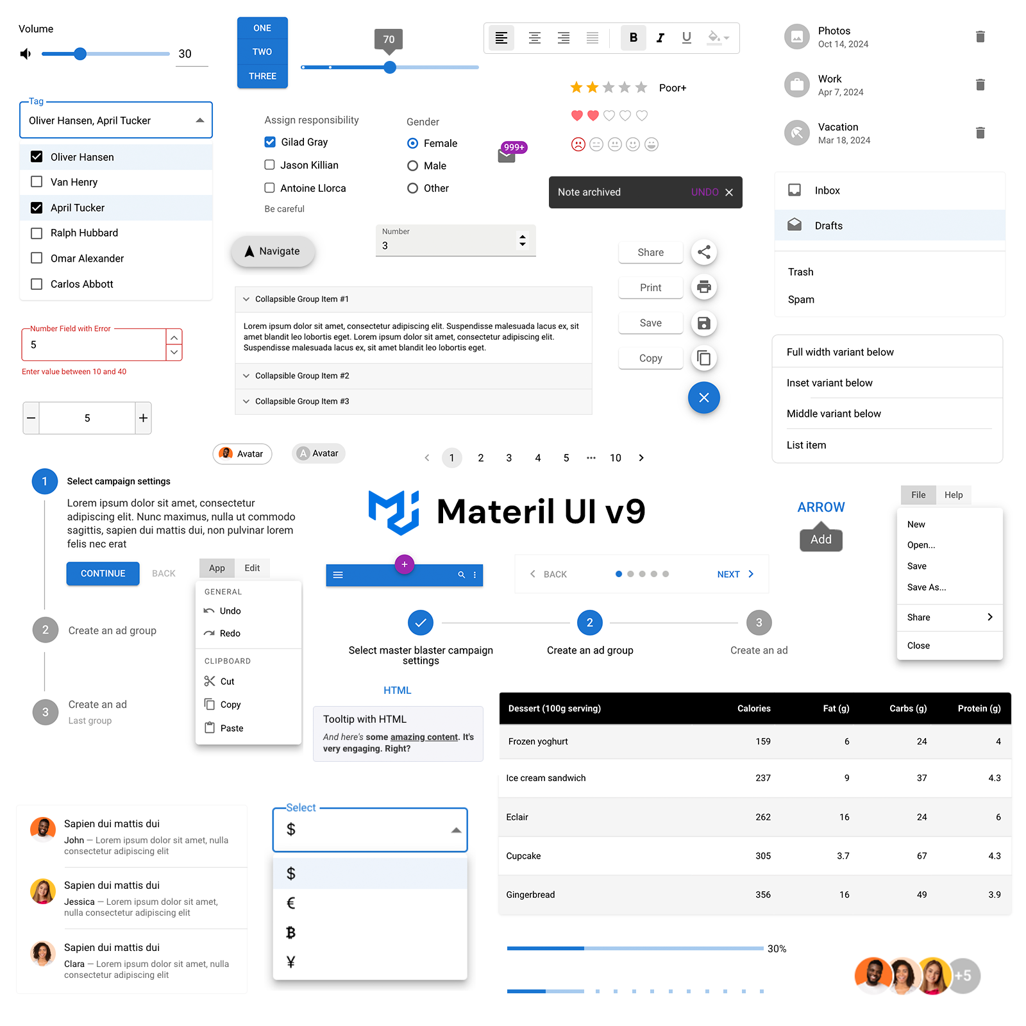This screenshot has height=1026, width=1026.
Task: Click the round share icon button
Action: coord(703,252)
